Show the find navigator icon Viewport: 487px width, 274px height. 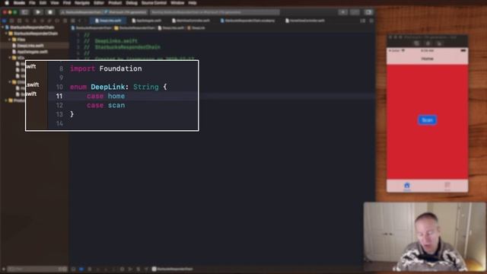(x=27, y=21)
